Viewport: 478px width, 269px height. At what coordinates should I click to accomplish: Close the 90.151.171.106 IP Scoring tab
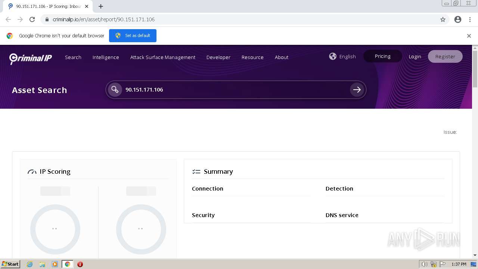pos(87,6)
